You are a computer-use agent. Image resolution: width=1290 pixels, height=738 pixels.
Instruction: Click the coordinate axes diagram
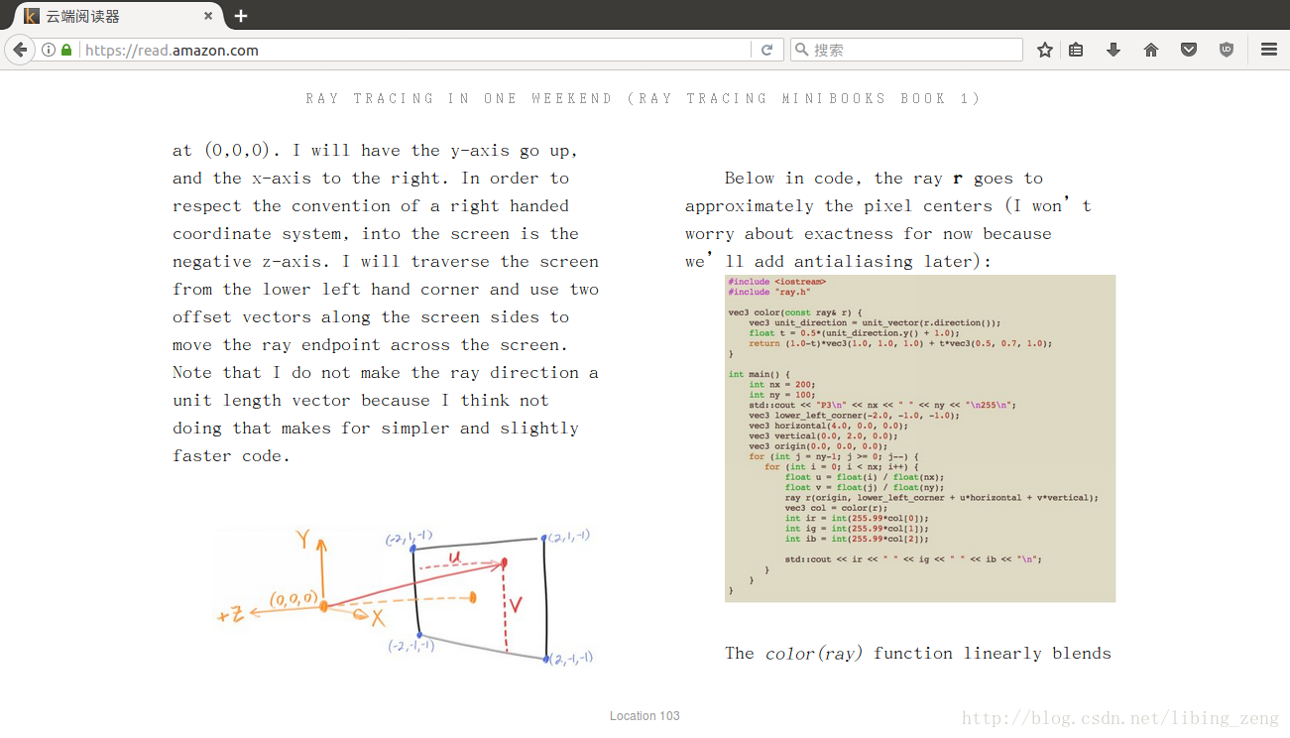408,596
